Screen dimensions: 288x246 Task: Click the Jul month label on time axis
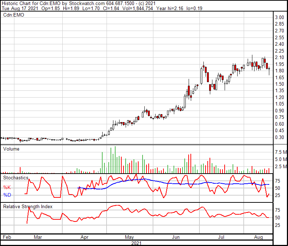[x=222, y=237]
